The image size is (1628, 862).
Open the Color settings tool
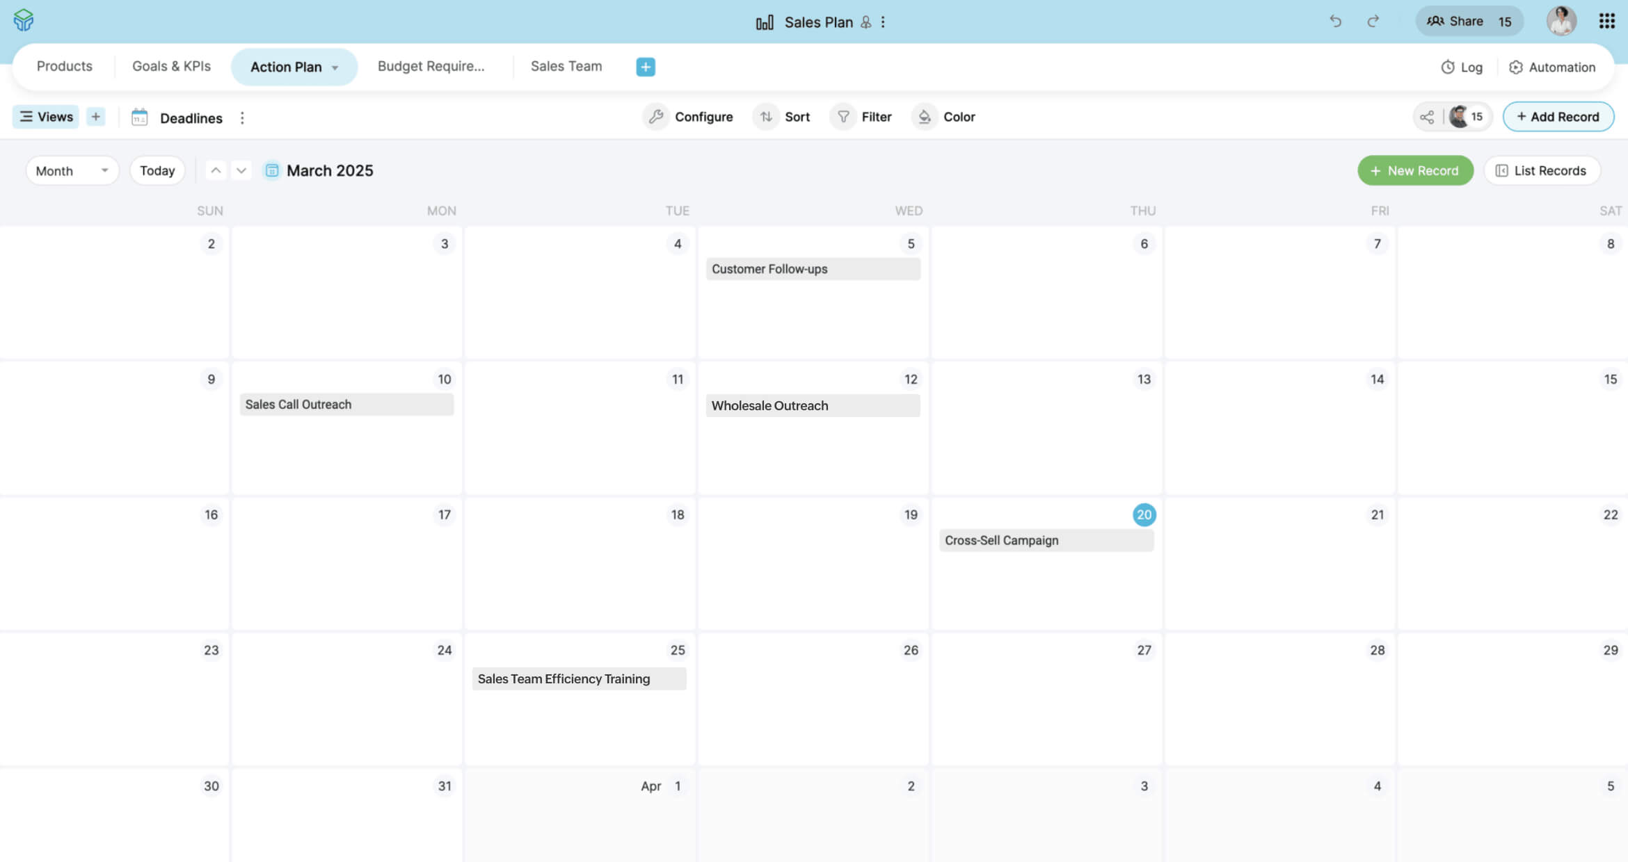945,117
